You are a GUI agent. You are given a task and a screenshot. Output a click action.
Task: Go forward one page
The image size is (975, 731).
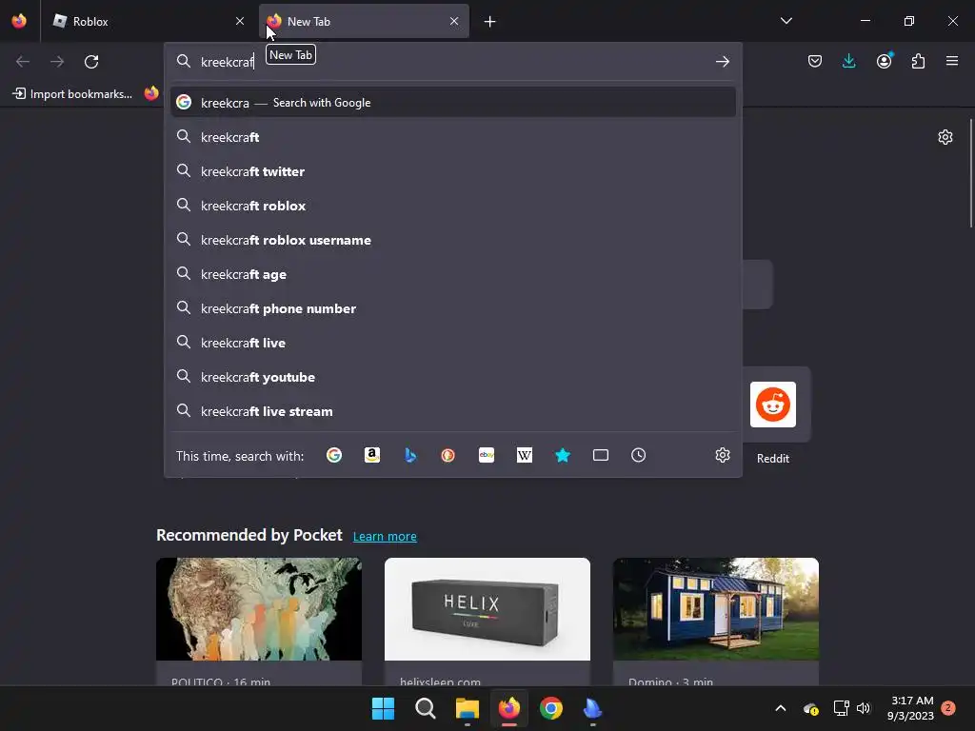pyautogui.click(x=57, y=62)
